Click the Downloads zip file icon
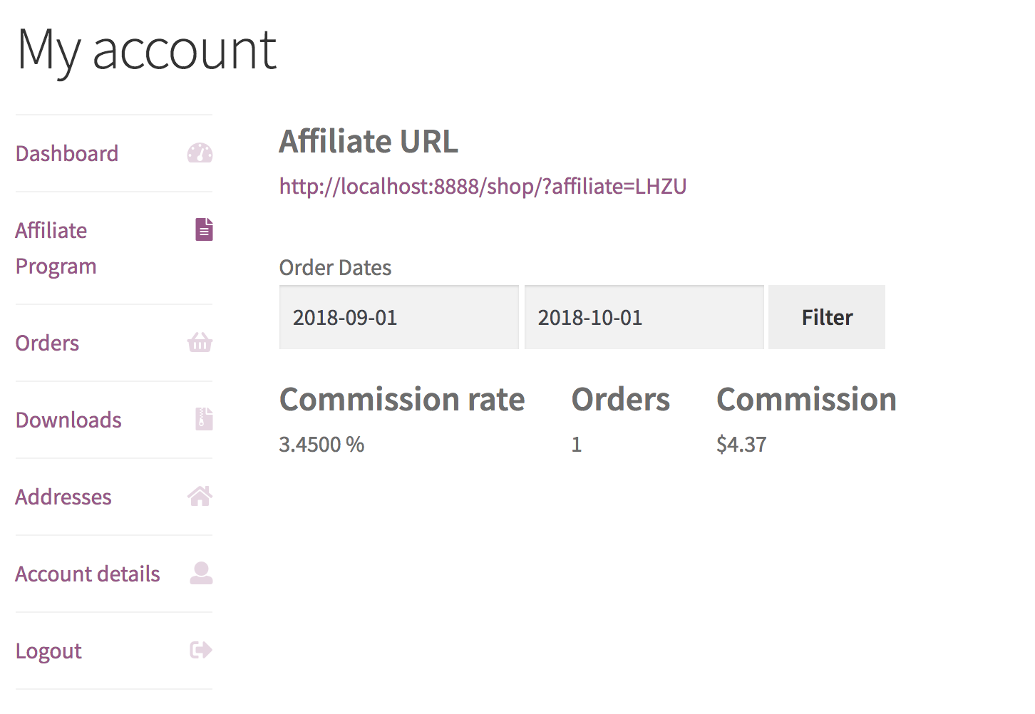The image size is (1035, 714). click(x=204, y=419)
